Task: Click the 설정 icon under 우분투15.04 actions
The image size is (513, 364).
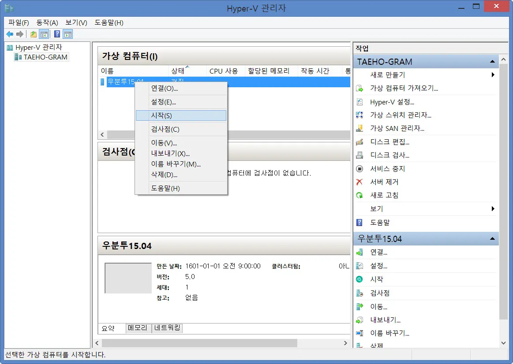Action: [x=359, y=266]
